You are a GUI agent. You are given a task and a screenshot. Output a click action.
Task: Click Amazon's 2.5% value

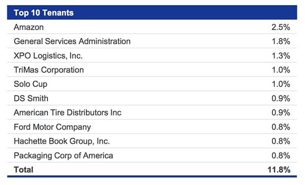[x=281, y=27]
